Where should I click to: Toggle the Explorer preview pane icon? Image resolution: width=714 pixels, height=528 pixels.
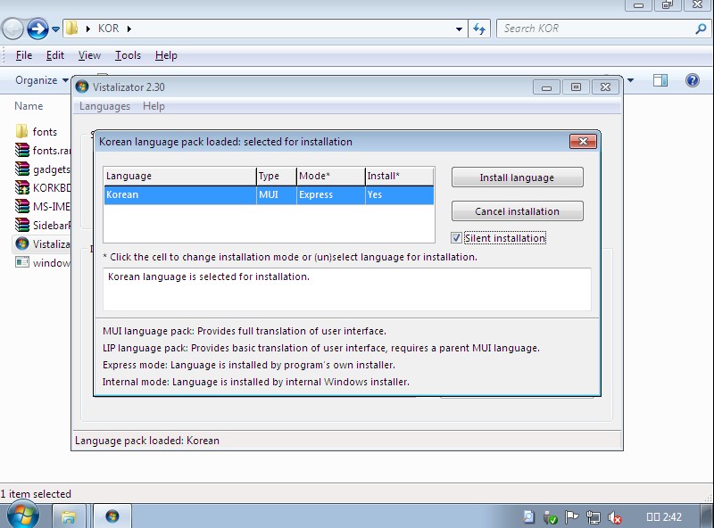click(660, 80)
